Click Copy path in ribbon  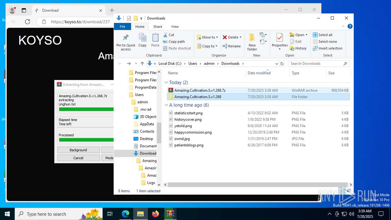pos(174,42)
